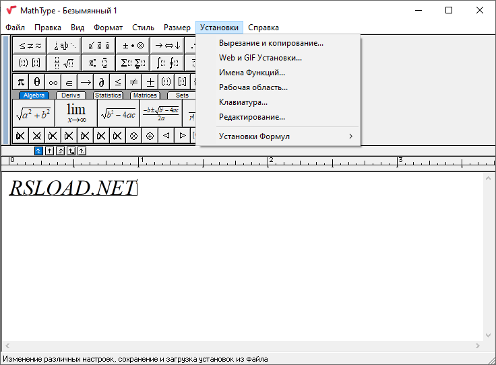Open the fraction and radical templates palette

(65, 63)
